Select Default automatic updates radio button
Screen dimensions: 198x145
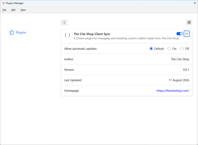point(151,49)
